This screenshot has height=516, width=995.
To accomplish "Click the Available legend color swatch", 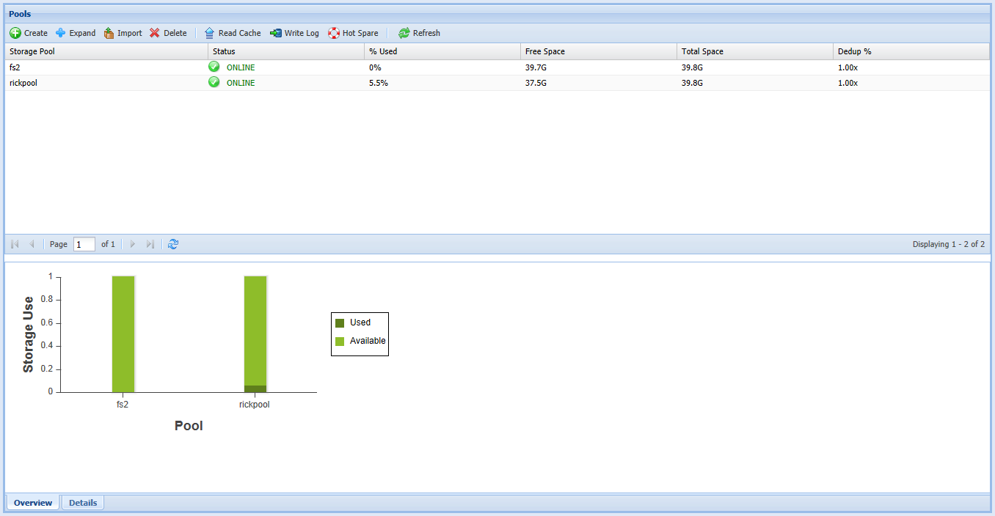I will (x=340, y=341).
